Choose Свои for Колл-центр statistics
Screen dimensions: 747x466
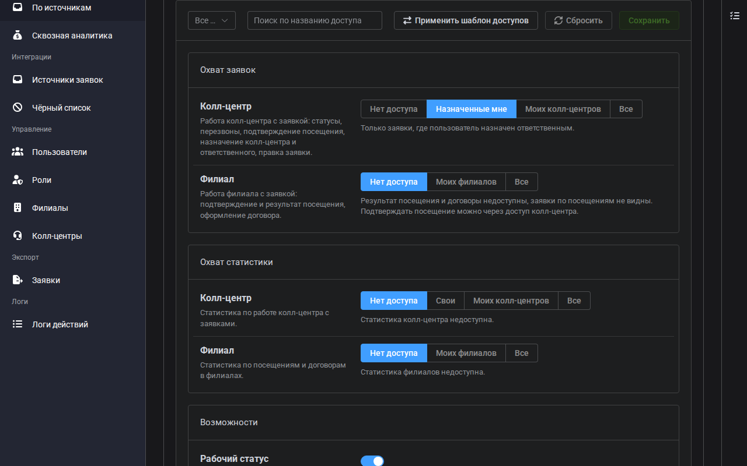click(446, 301)
